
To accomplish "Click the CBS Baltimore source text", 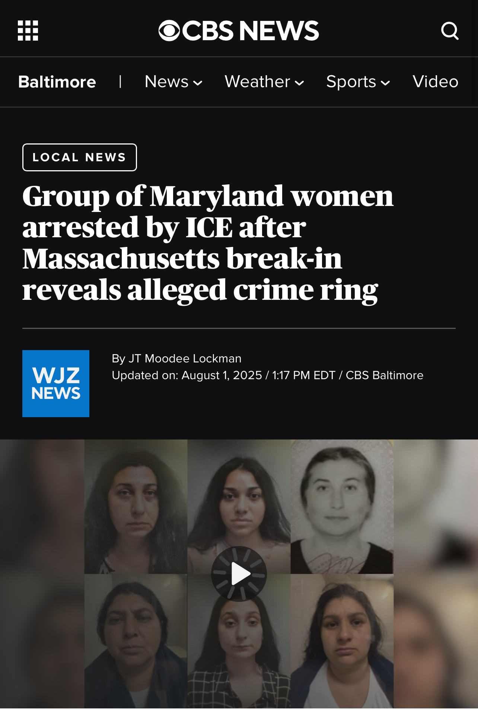I will (385, 375).
